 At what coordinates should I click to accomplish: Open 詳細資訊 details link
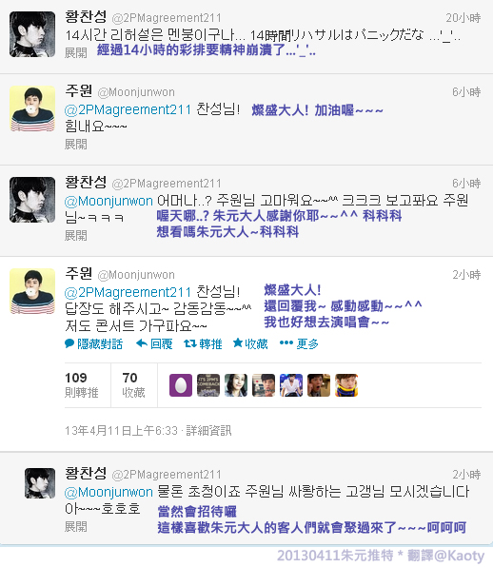[x=208, y=431]
